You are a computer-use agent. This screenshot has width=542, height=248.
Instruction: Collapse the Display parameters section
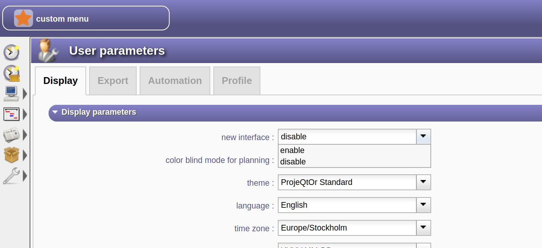(x=55, y=112)
